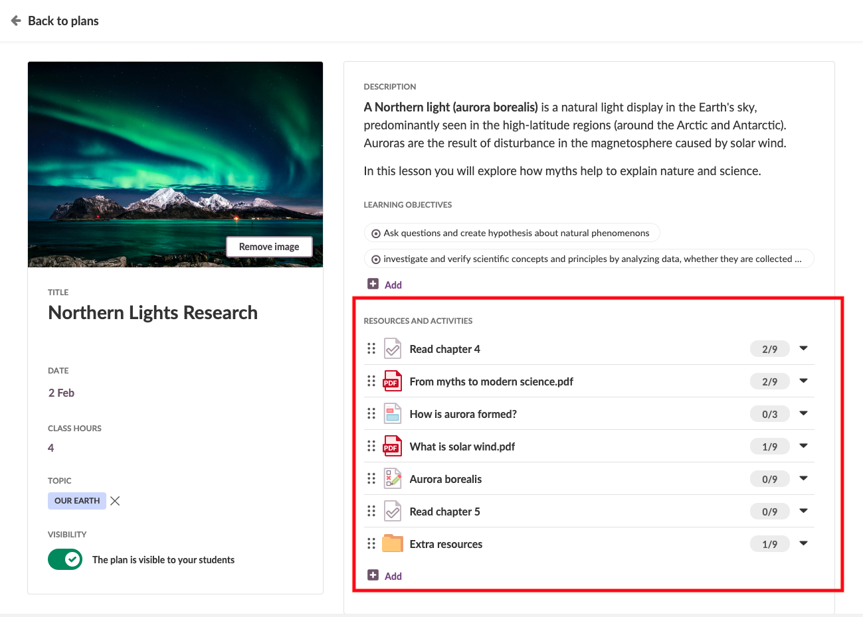Image resolution: width=863 pixels, height=617 pixels.
Task: Click the PDF icon for What is solar wind
Action: [392, 446]
